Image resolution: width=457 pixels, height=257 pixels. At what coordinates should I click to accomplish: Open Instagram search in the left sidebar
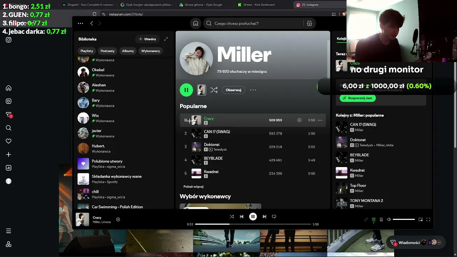click(9, 128)
